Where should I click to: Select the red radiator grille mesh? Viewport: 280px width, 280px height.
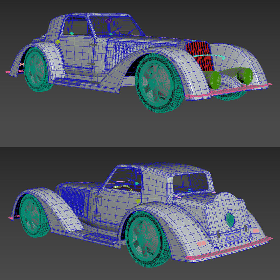pyautogui.click(x=199, y=56)
